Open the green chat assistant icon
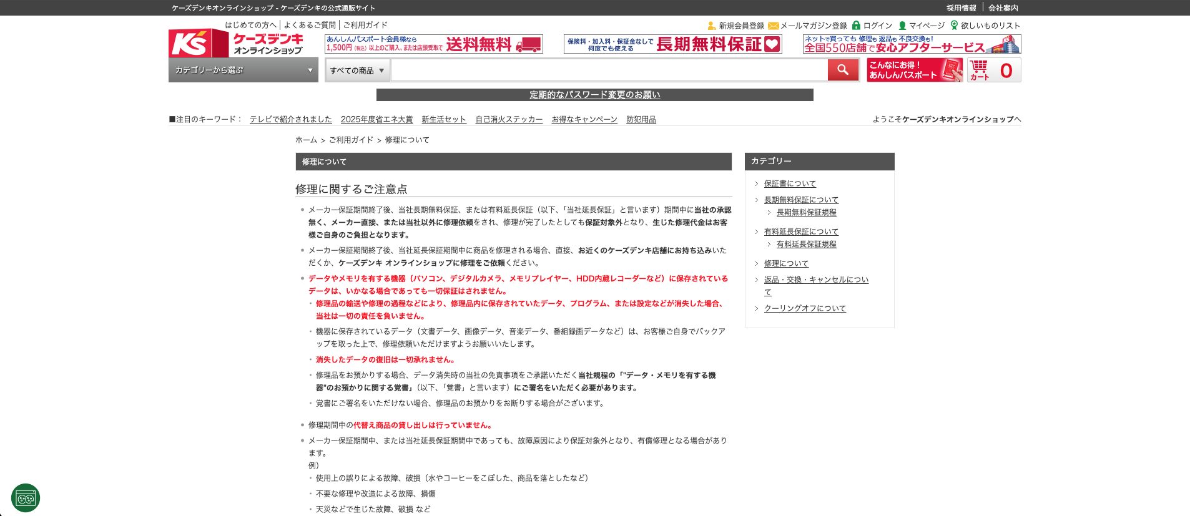1190x516 pixels. [26, 498]
